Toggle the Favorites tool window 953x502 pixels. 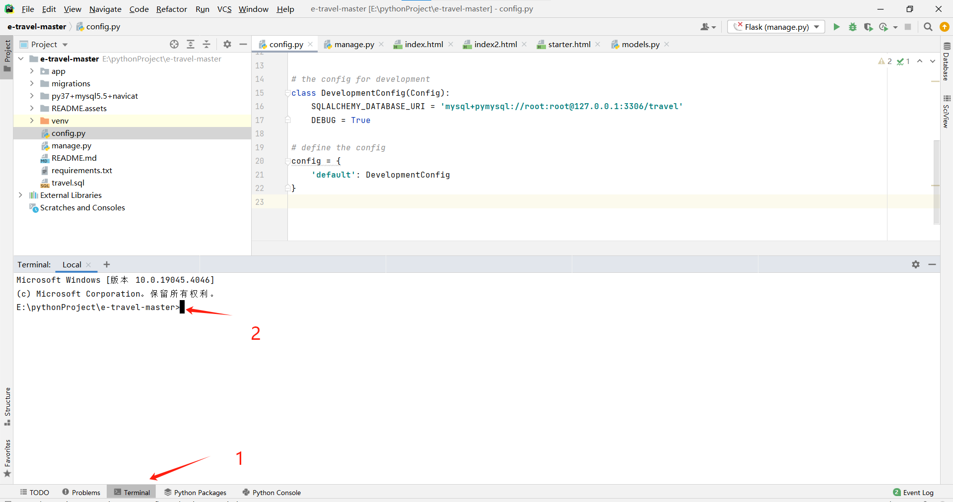coord(7,458)
